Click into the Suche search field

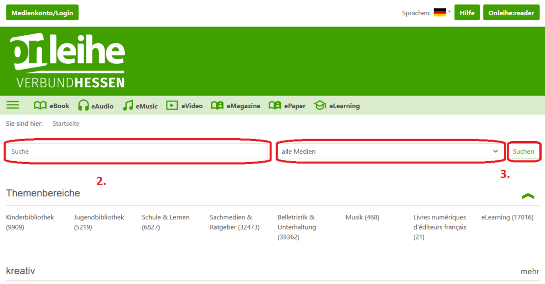click(x=137, y=151)
